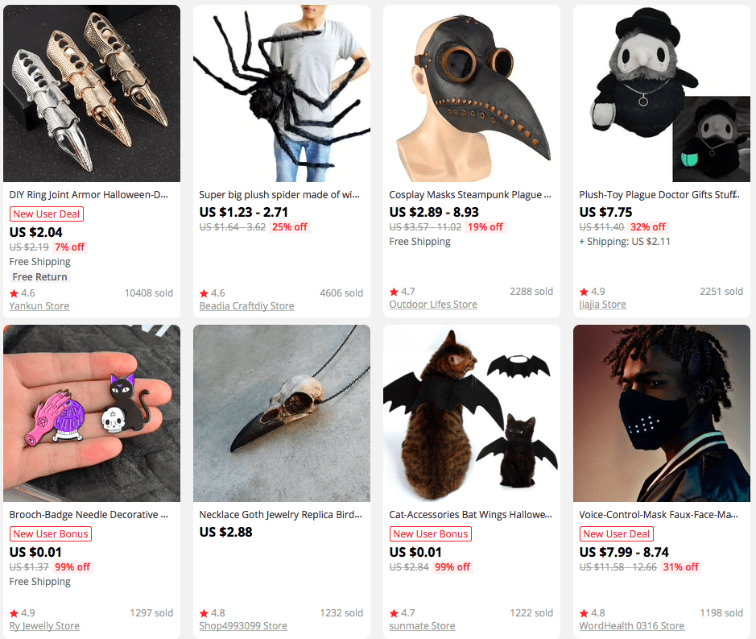756x639 pixels.
Task: Open the cat bat wings product image
Action: pyautogui.click(x=472, y=413)
